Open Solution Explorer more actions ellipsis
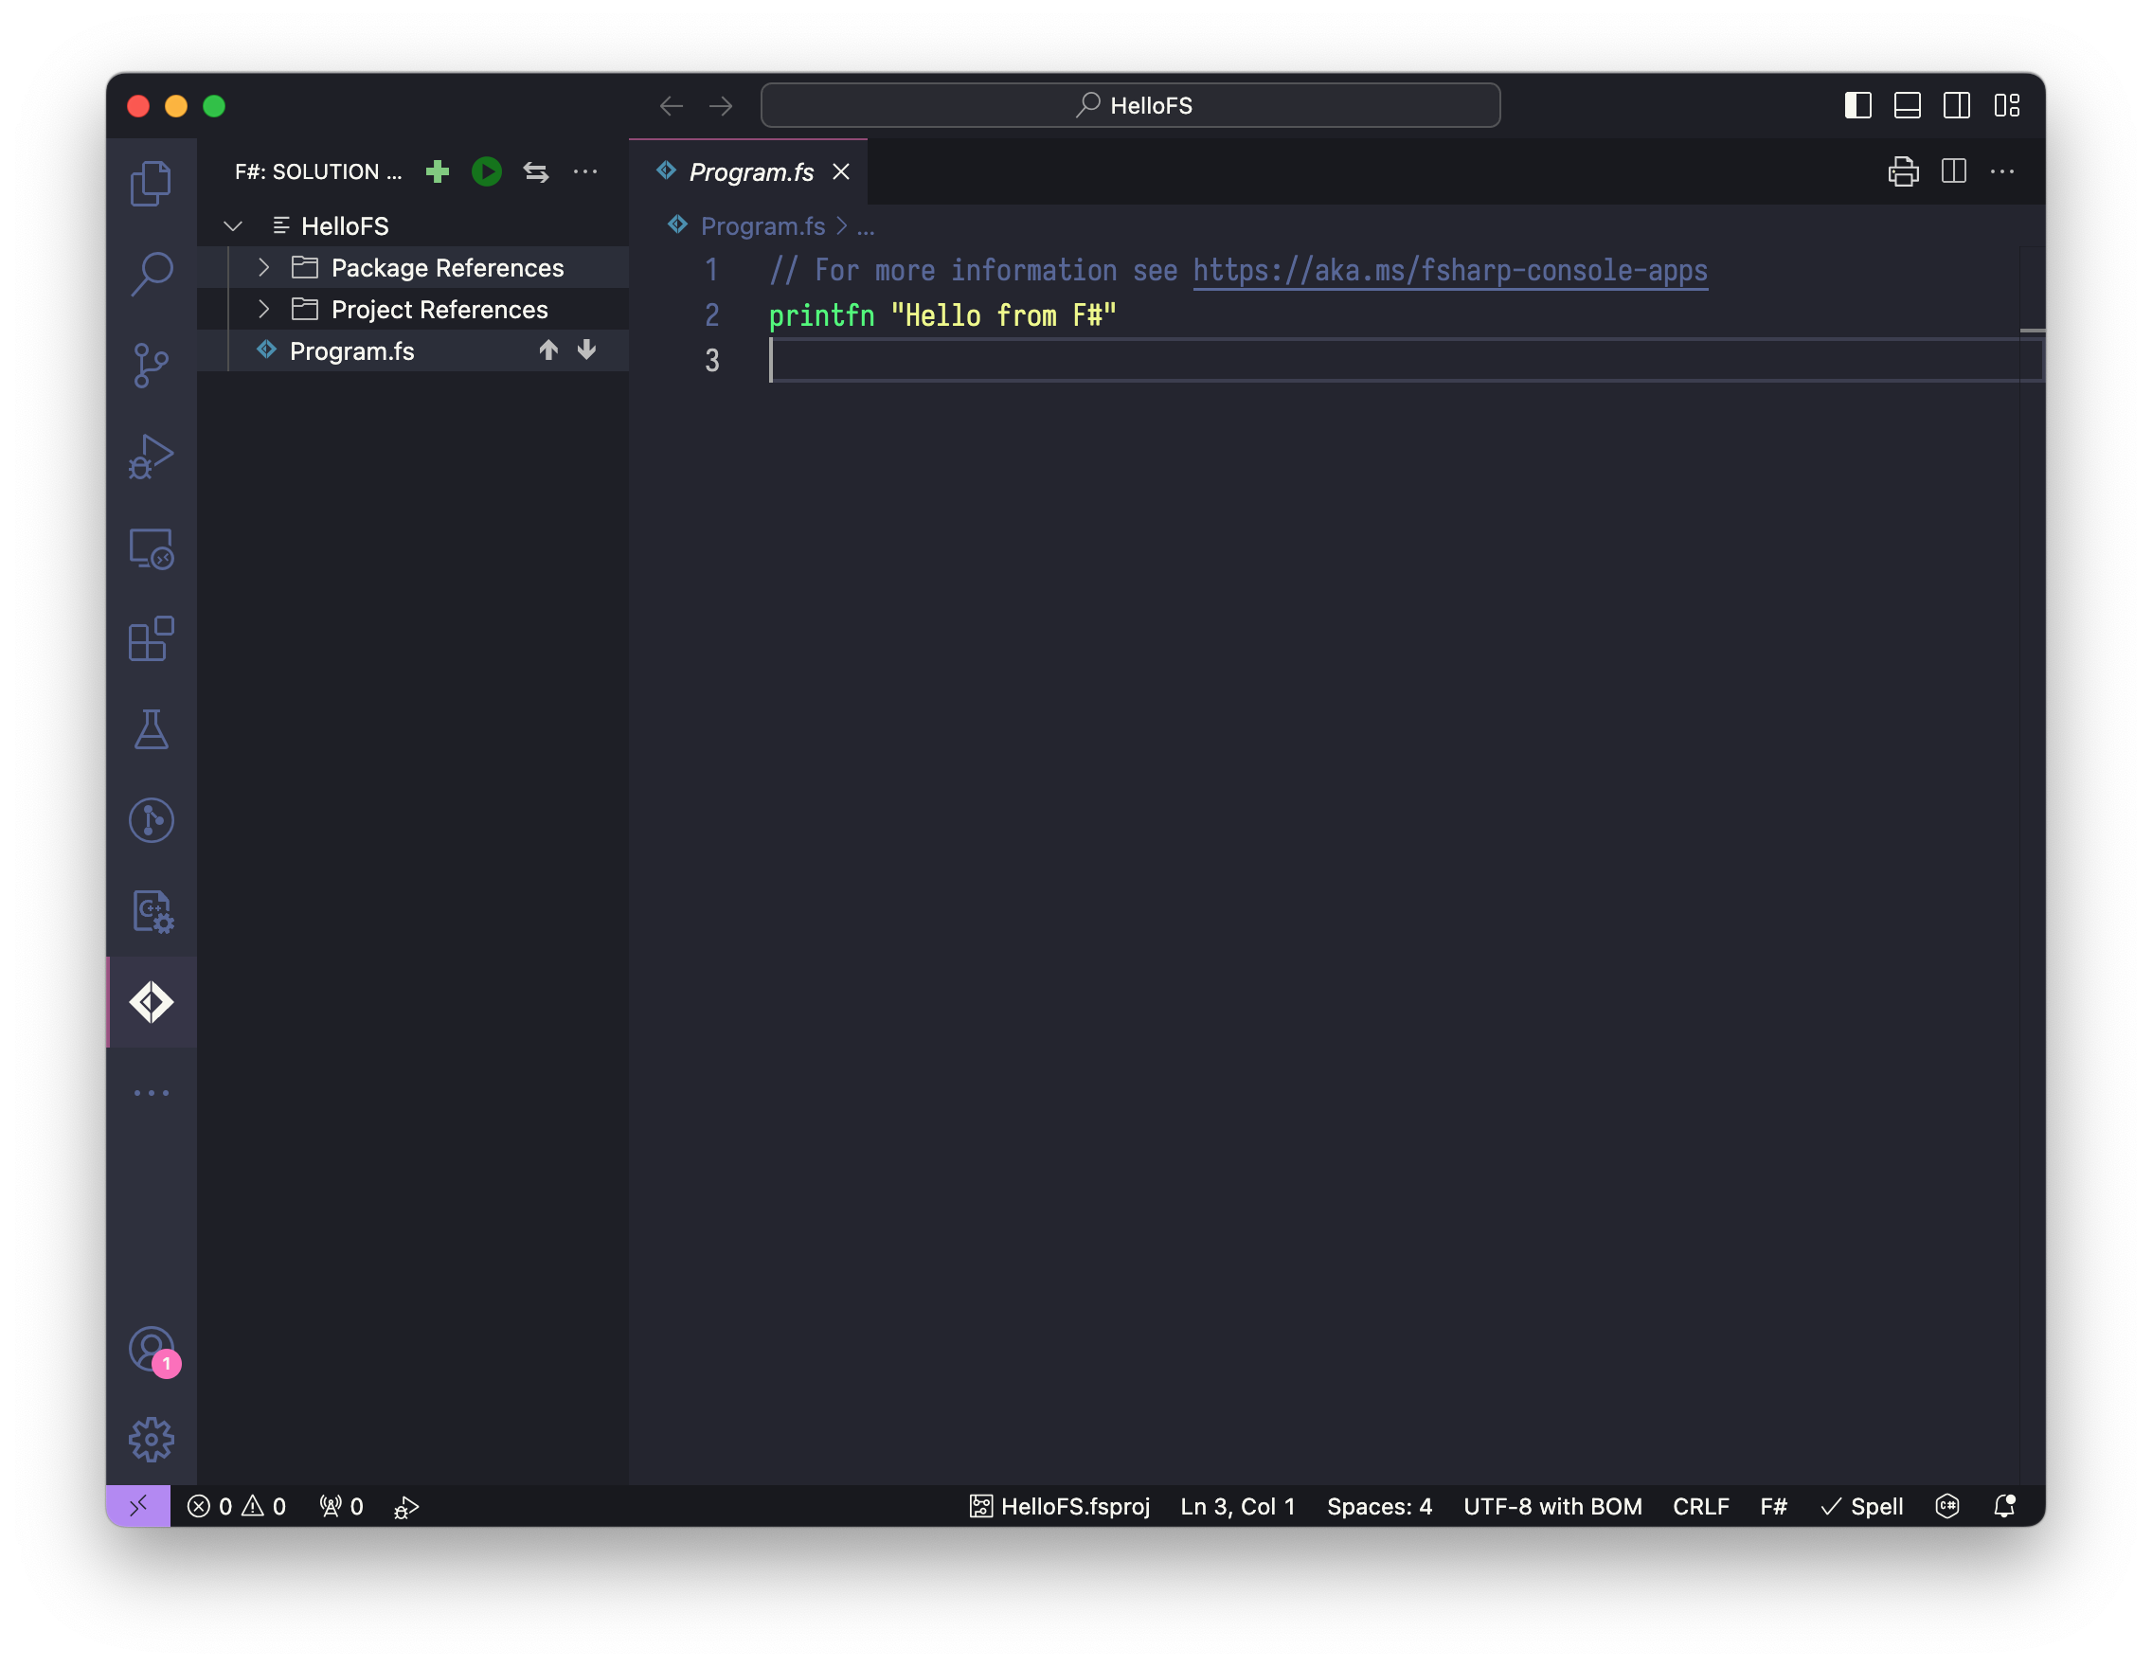 coord(585,171)
